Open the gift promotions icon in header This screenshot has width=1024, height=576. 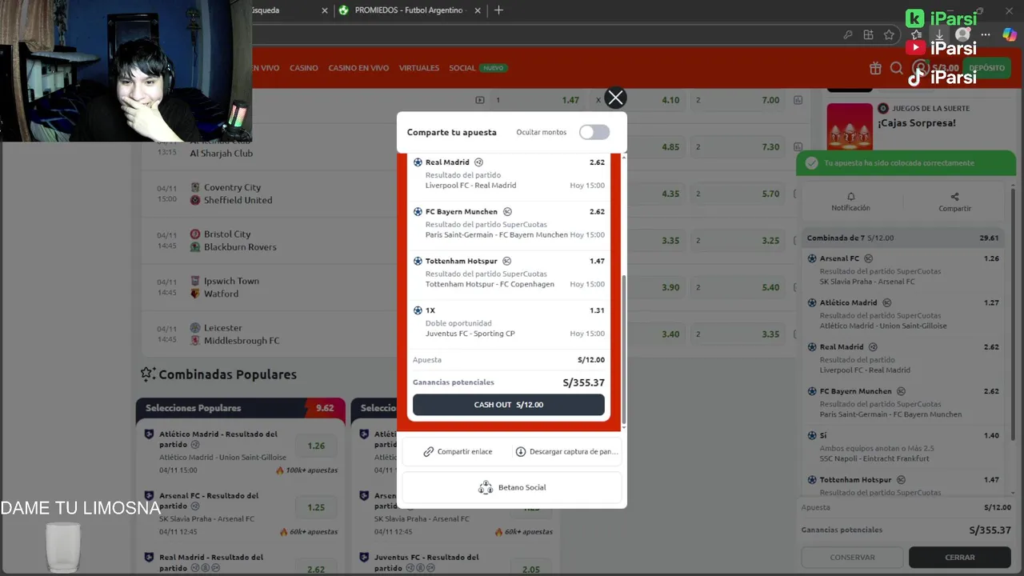(x=876, y=68)
